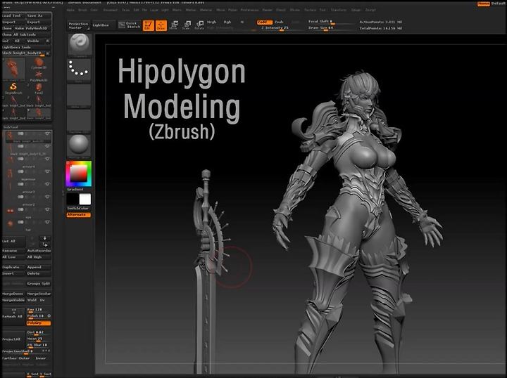
Task: Click the Append subtool button
Action: [x=39, y=267]
